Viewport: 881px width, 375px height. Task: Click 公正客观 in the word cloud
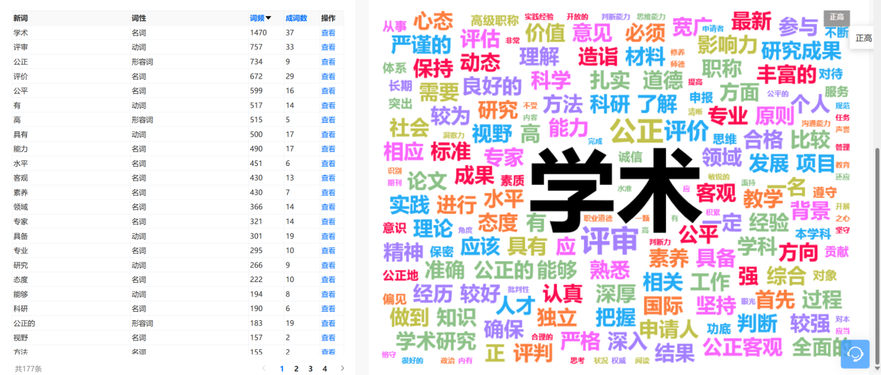click(x=743, y=345)
